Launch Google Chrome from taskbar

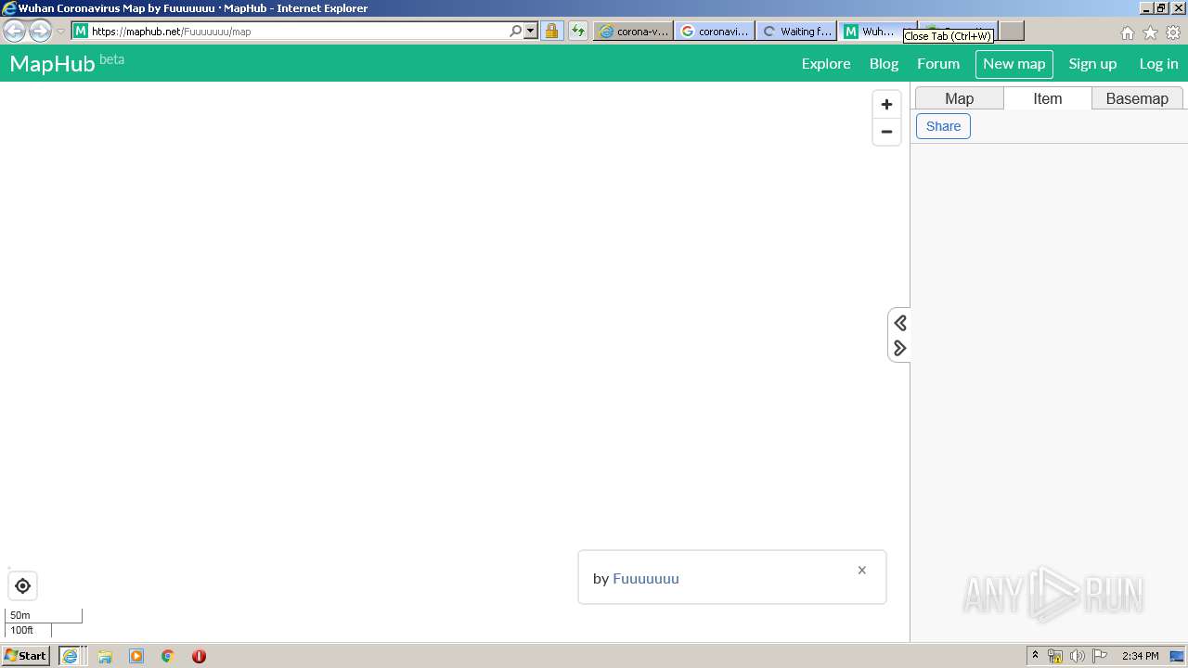point(167,656)
